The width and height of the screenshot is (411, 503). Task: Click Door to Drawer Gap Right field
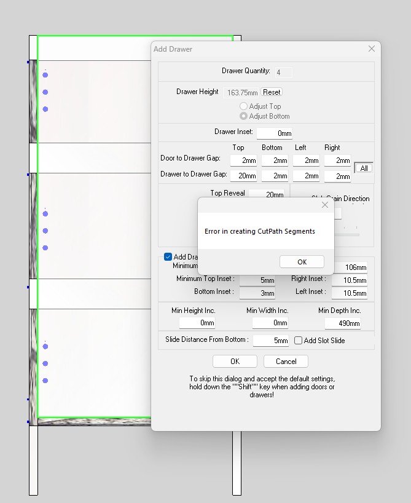click(337, 160)
